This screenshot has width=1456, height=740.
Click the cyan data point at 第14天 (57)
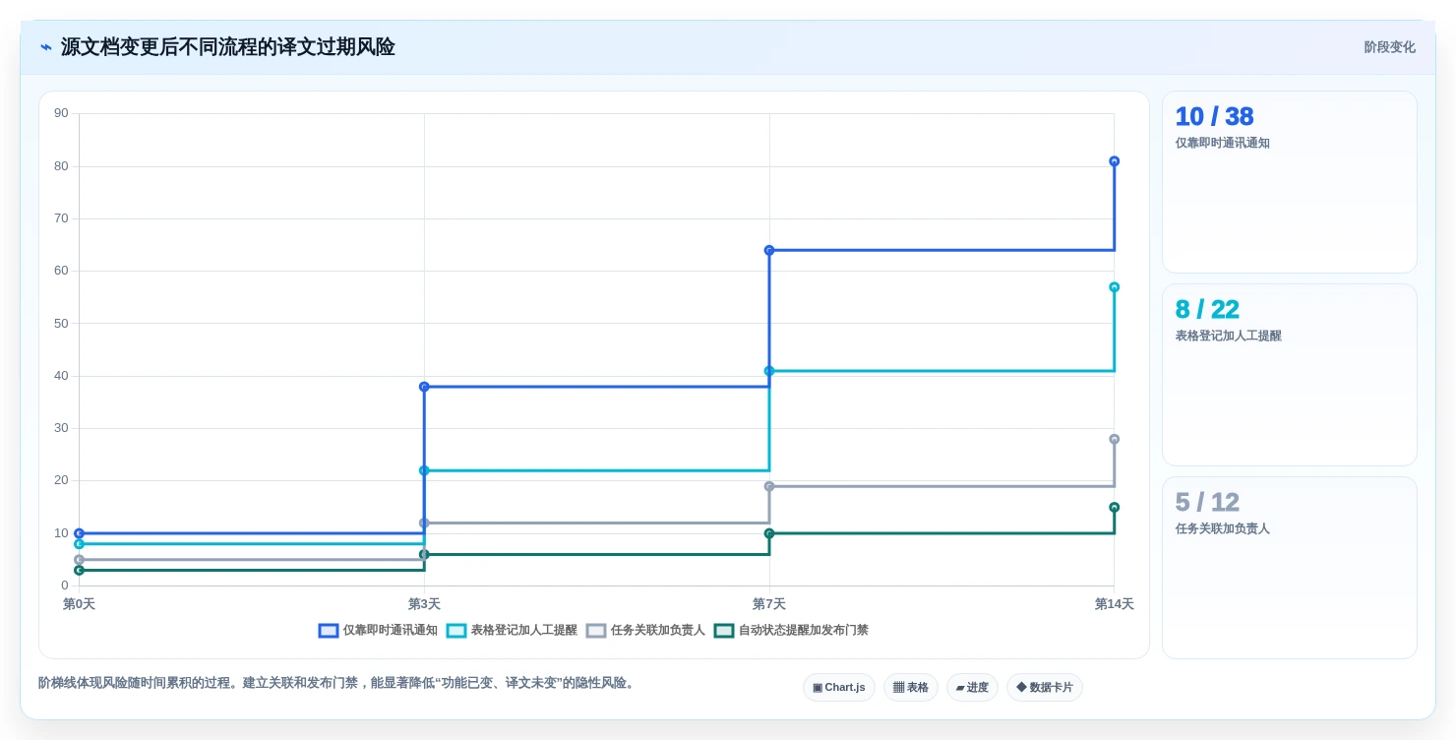(1115, 287)
